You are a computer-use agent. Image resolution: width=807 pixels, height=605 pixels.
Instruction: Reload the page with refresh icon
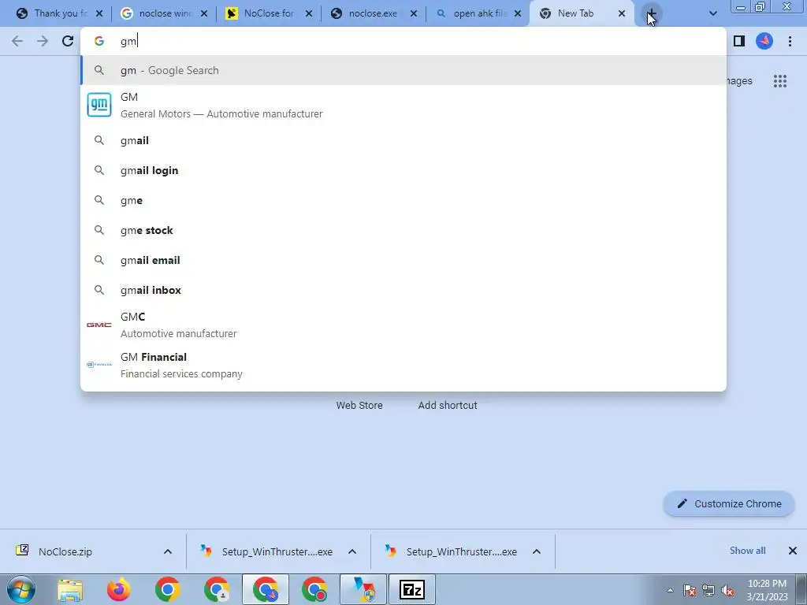(x=68, y=41)
